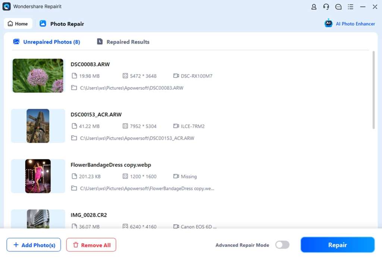Select the flower photo thumbnail DSC00083
Viewport: 382px width, 259px height.
pos(38,75)
